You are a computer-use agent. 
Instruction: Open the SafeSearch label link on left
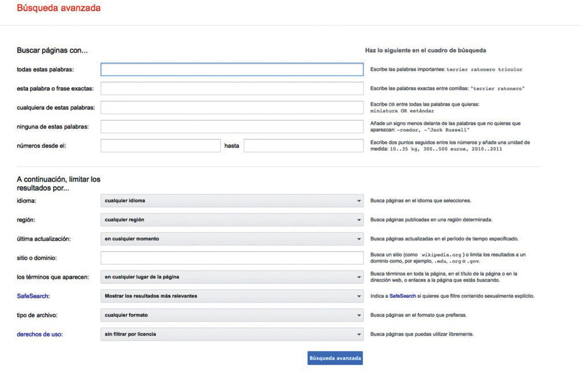click(x=33, y=296)
